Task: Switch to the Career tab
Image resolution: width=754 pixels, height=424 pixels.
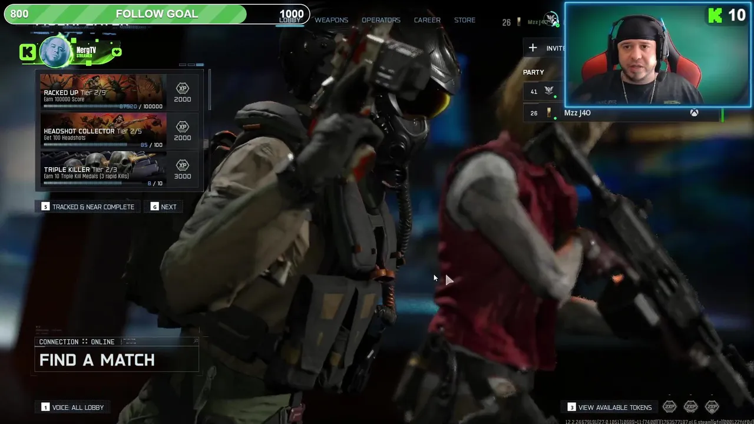Action: pyautogui.click(x=427, y=20)
